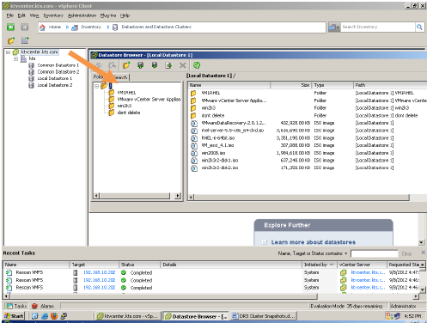Open the View menu

click(x=34, y=15)
